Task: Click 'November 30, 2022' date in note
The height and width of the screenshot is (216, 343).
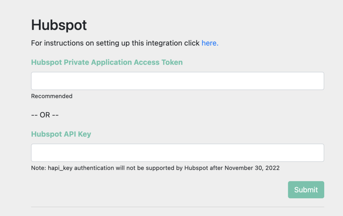Action: click(x=252, y=168)
